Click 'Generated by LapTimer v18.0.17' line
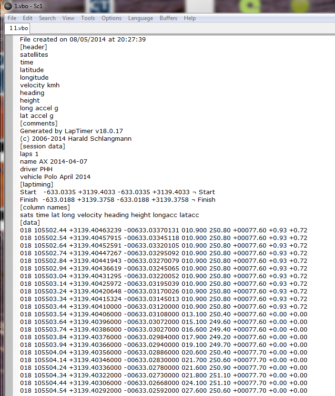 pyautogui.click(x=71, y=131)
